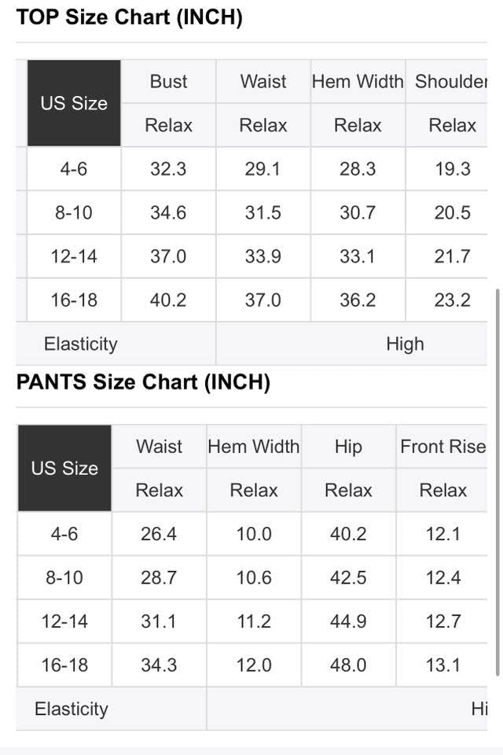The image size is (503, 755).
Task: Click the 44.9 hip measurement cell
Action: (348, 621)
